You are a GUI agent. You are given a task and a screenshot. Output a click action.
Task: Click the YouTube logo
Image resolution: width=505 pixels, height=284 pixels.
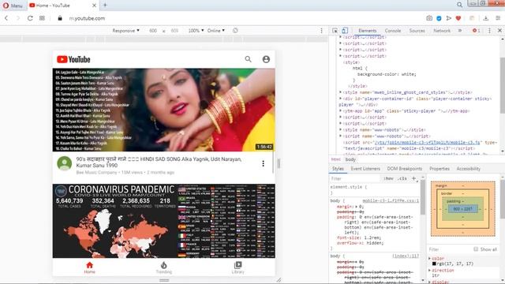(73, 59)
